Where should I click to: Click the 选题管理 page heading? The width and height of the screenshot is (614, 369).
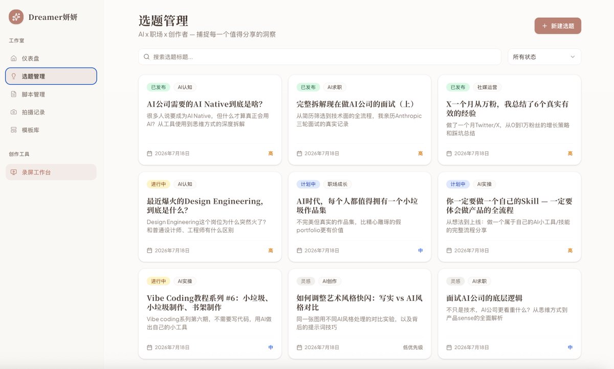pos(163,21)
